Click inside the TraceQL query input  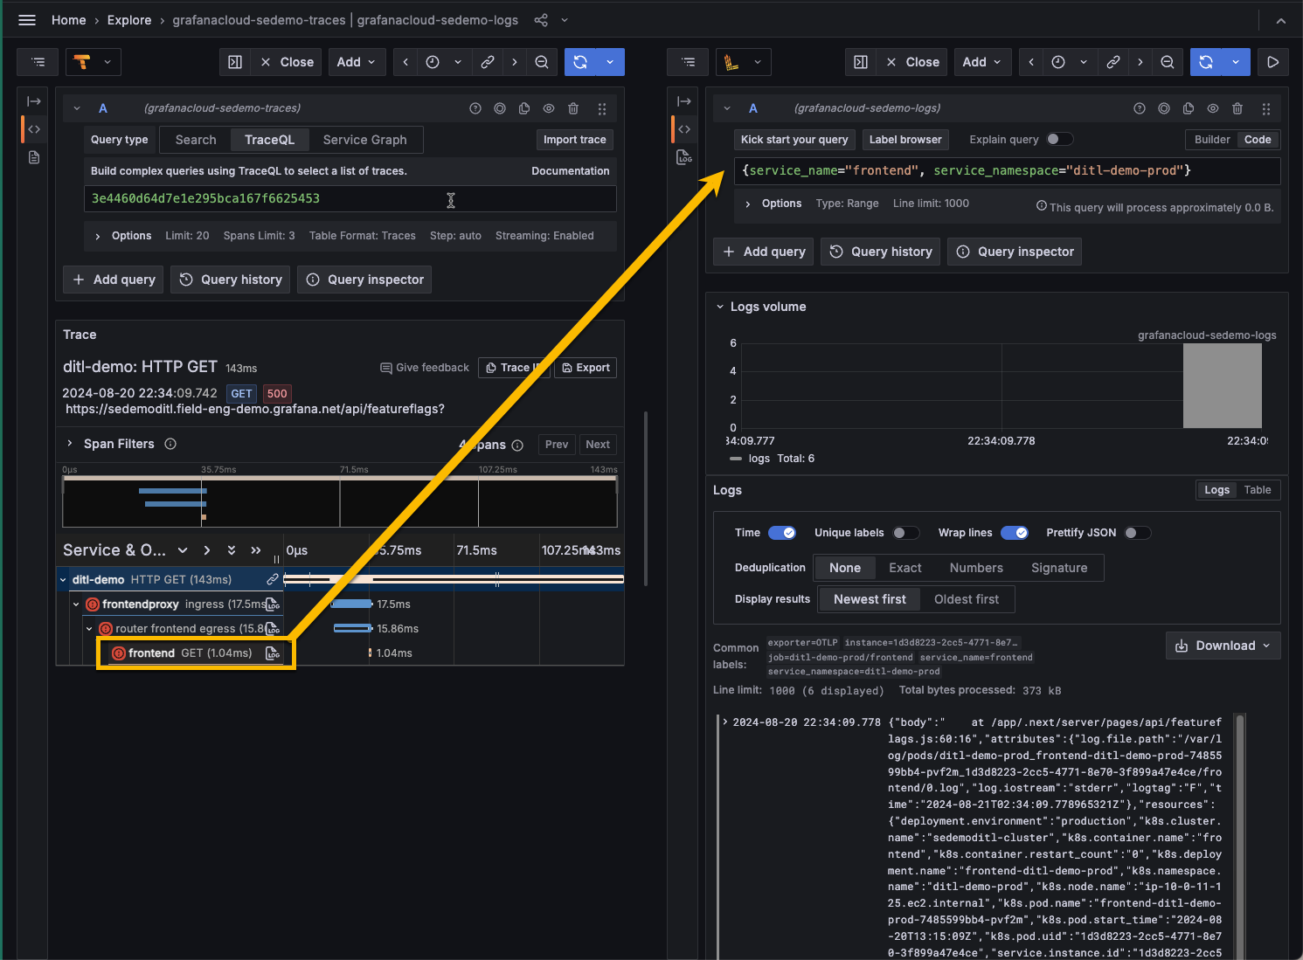[350, 198]
